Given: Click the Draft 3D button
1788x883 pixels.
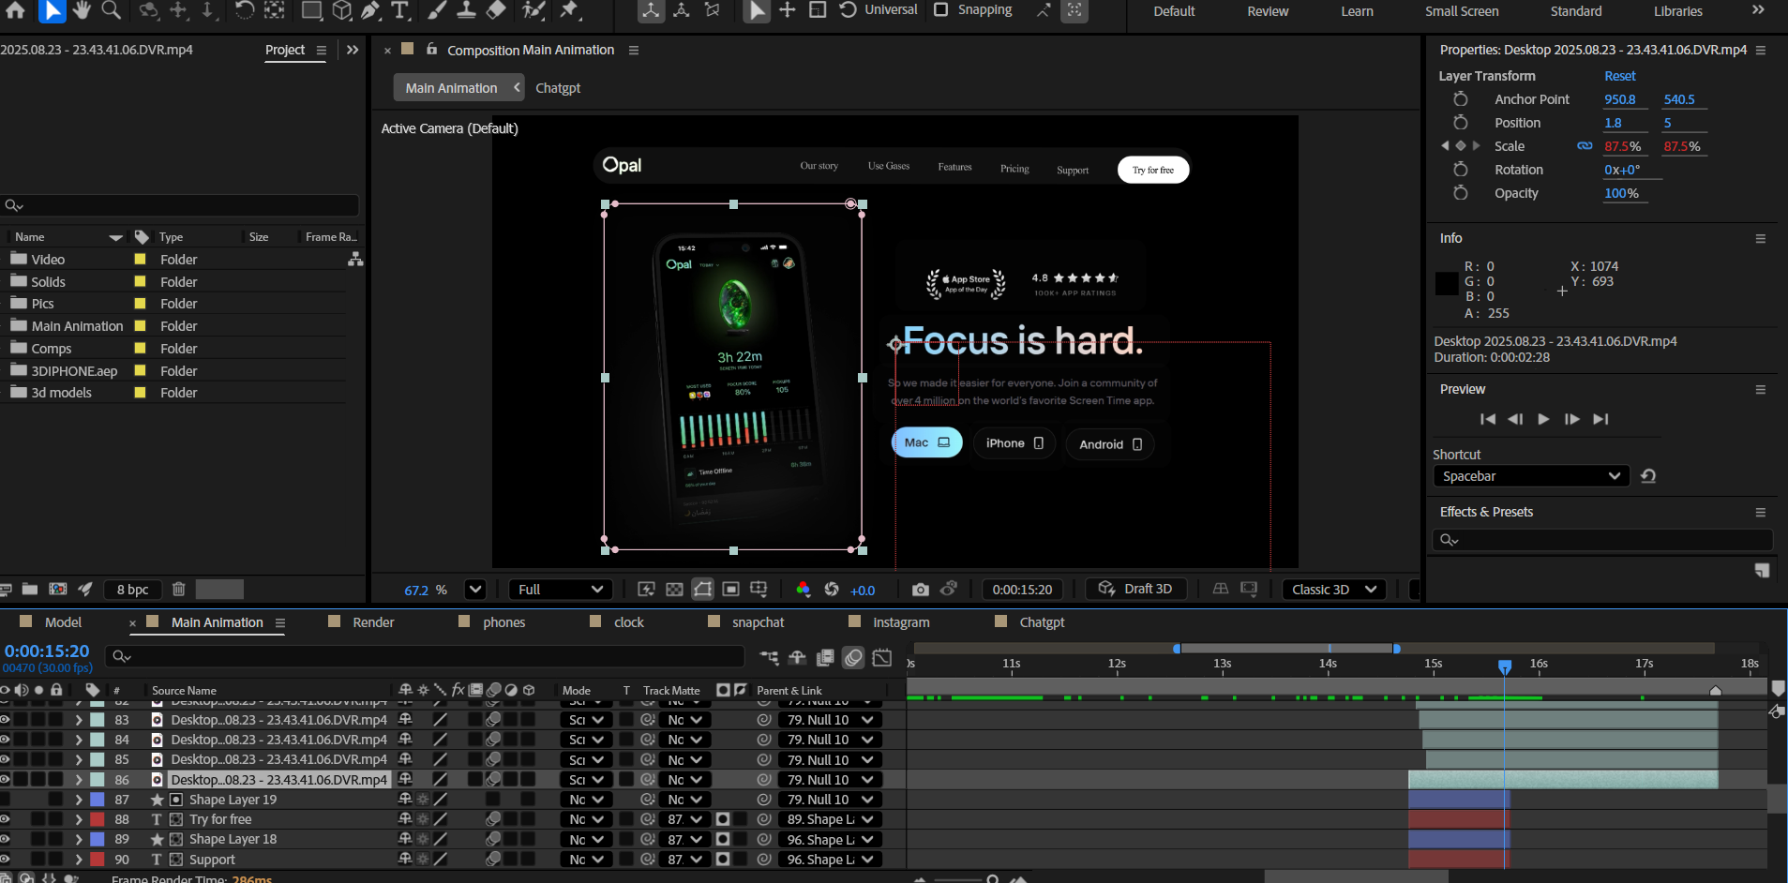Looking at the screenshot, I should [x=1135, y=589].
